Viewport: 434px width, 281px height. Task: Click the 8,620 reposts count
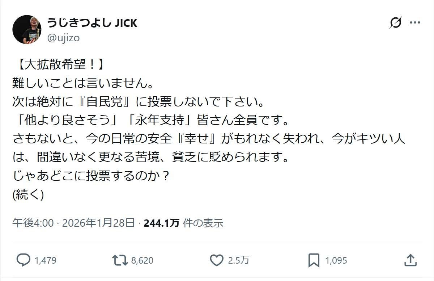coord(142,260)
